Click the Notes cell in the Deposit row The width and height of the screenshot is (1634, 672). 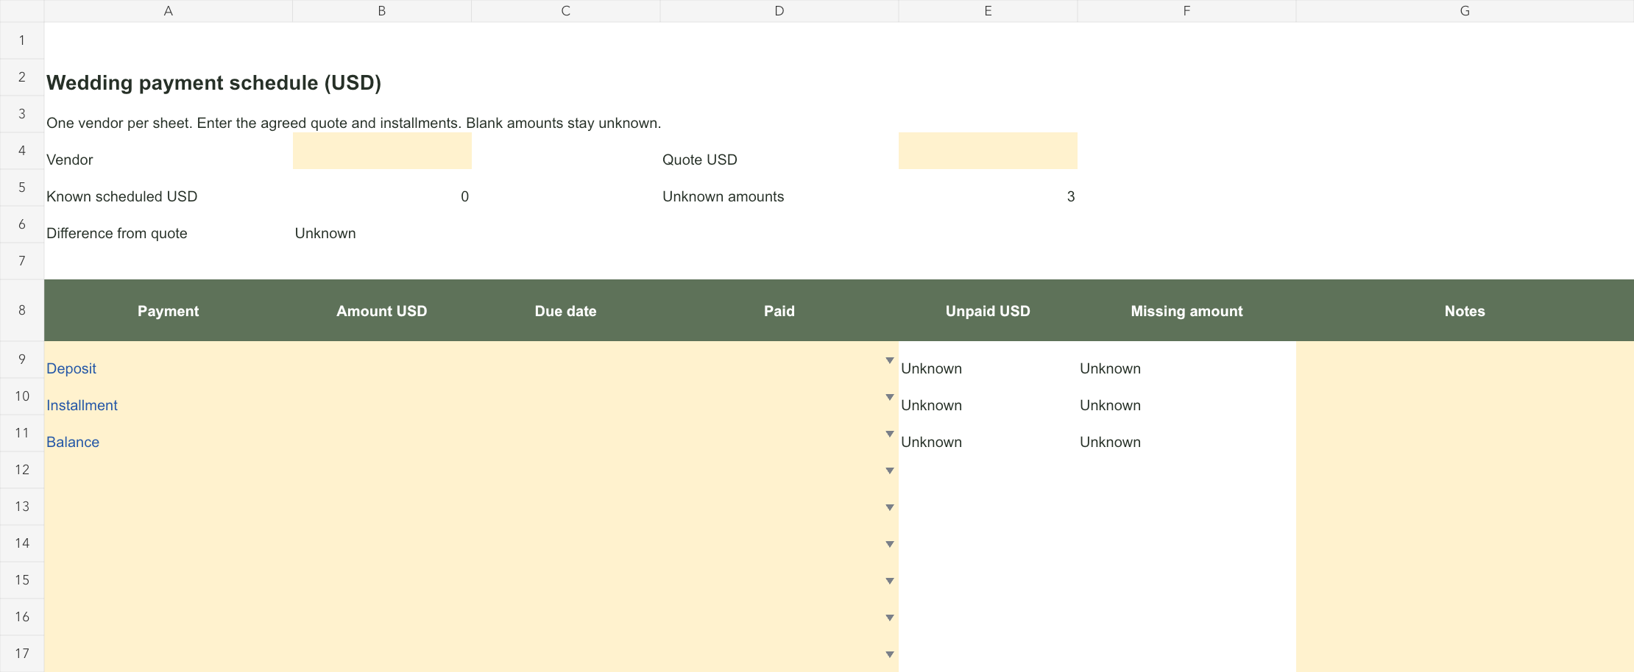pos(1465,360)
